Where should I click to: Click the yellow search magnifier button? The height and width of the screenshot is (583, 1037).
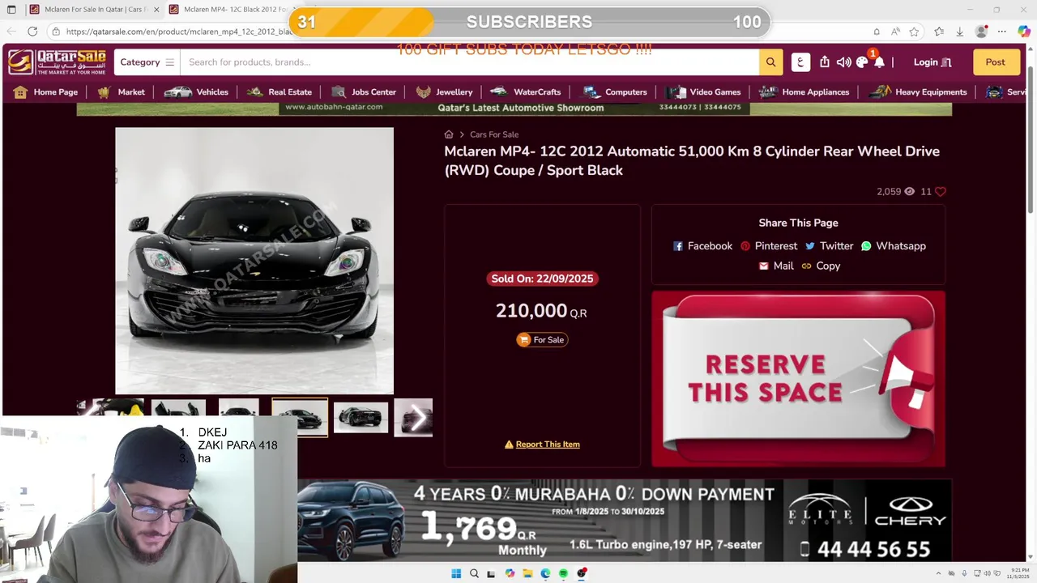click(770, 62)
